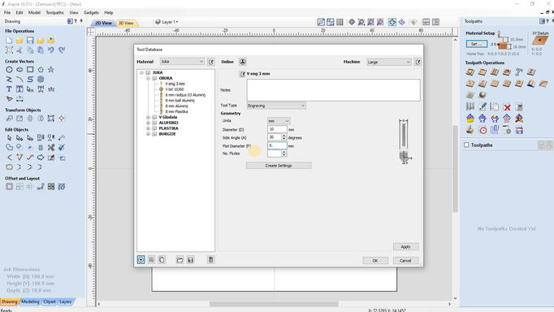This screenshot has height=312, width=554.
Task: Toggle the Toolpaths checkbox
Action: click(466, 145)
